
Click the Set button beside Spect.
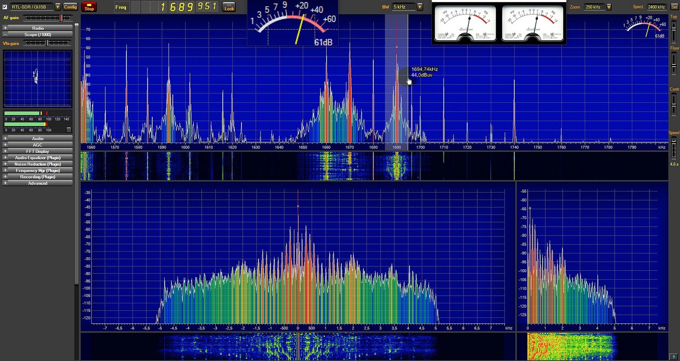(x=674, y=7)
